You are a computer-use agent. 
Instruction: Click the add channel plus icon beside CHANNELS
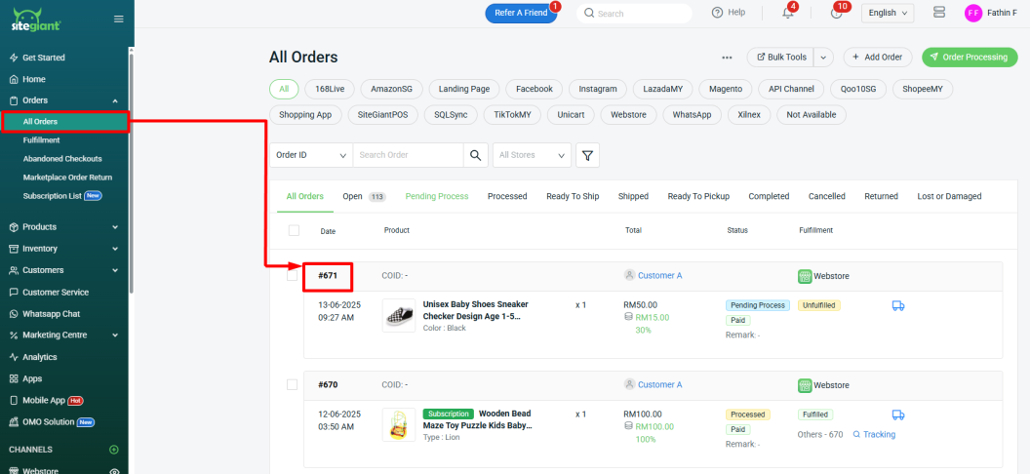(x=114, y=450)
